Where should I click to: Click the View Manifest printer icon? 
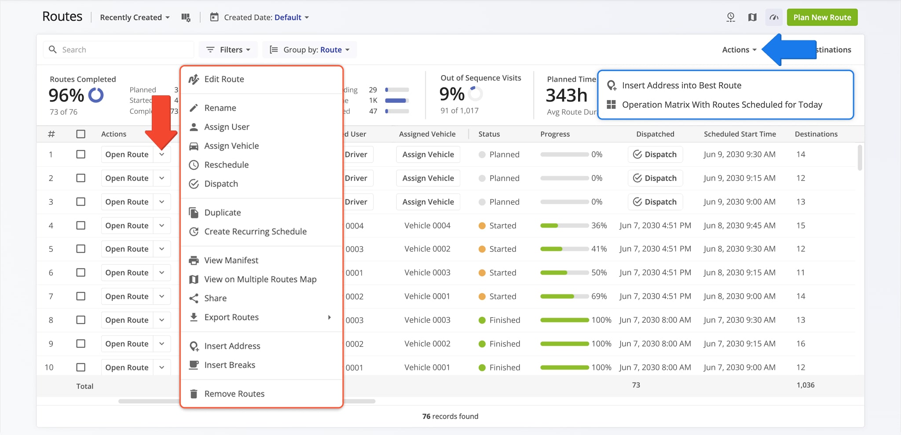[194, 260]
